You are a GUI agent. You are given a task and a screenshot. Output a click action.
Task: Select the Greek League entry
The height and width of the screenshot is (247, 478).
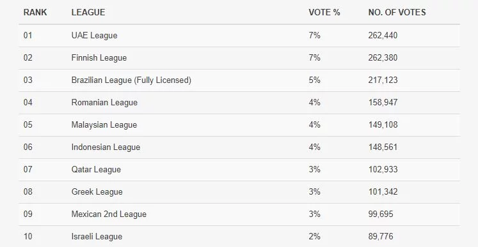(97, 192)
